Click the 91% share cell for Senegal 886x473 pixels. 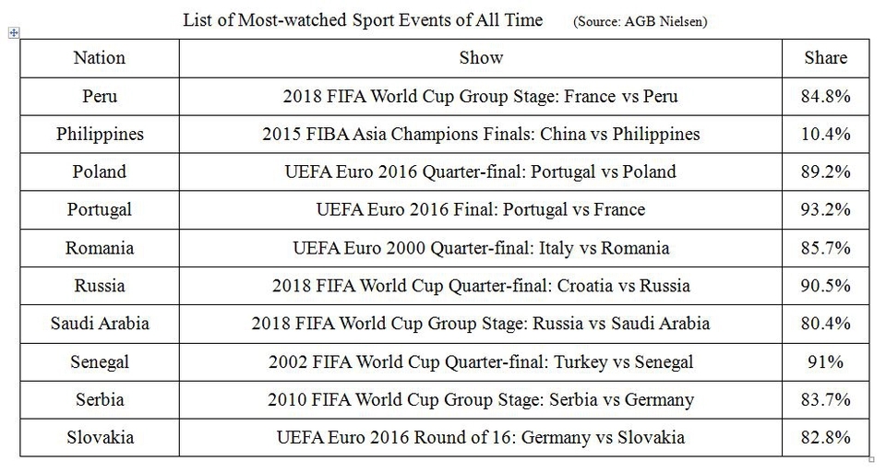[x=825, y=362]
